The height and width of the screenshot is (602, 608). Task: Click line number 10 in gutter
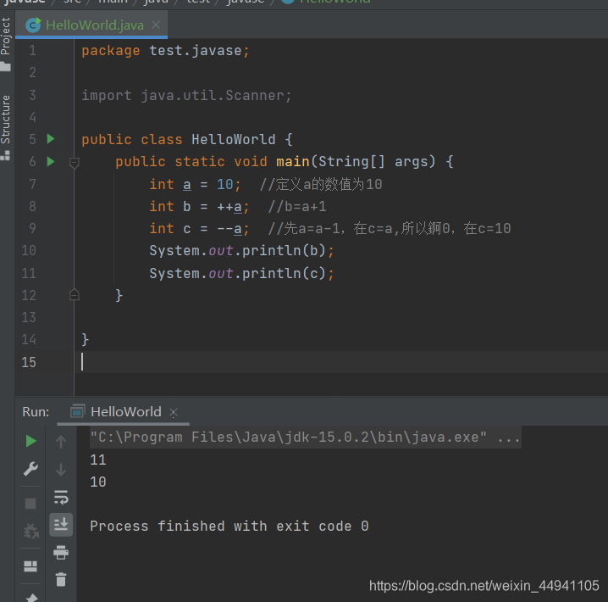coord(29,250)
